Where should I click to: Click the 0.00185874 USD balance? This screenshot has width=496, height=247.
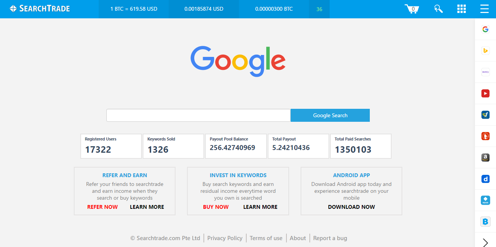204,9
